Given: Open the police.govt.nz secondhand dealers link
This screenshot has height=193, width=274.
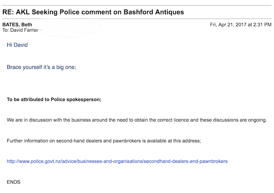Looking at the screenshot, I should coord(117,161).
